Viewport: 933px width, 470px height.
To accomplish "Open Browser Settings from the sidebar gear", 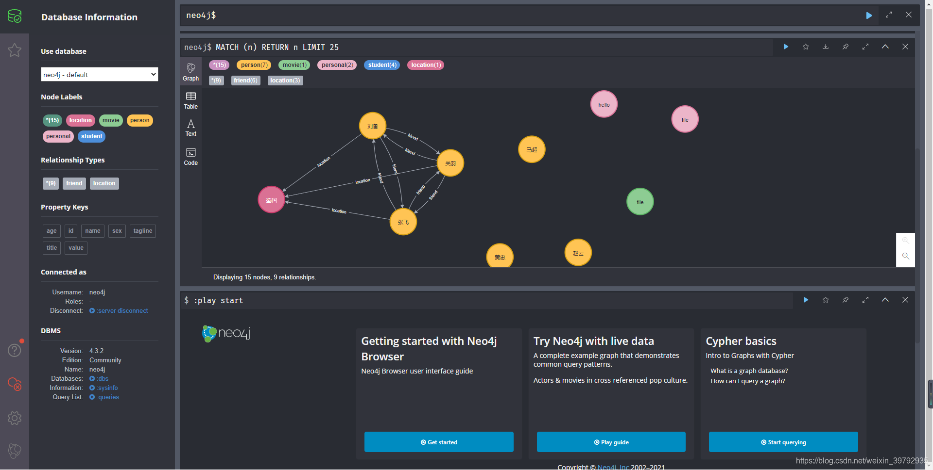I will point(15,418).
